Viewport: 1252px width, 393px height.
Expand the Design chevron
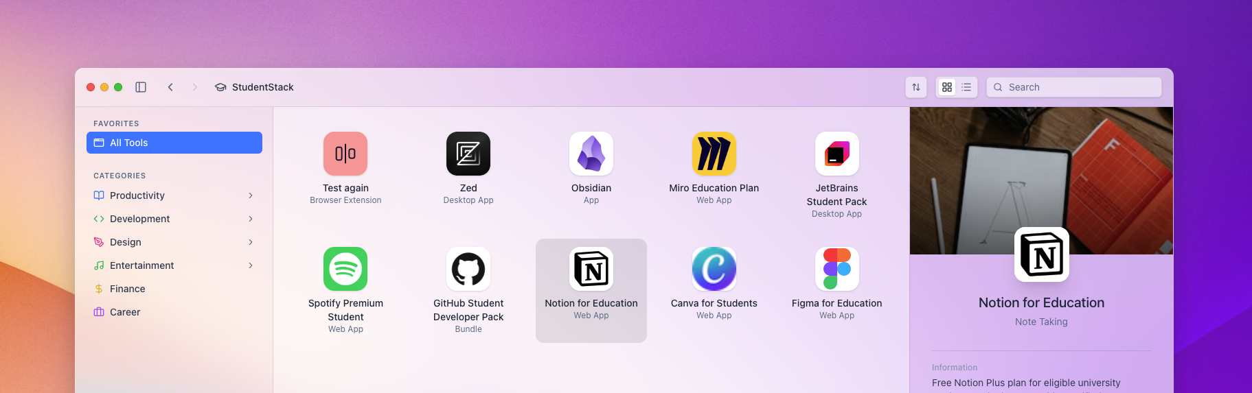tap(251, 242)
